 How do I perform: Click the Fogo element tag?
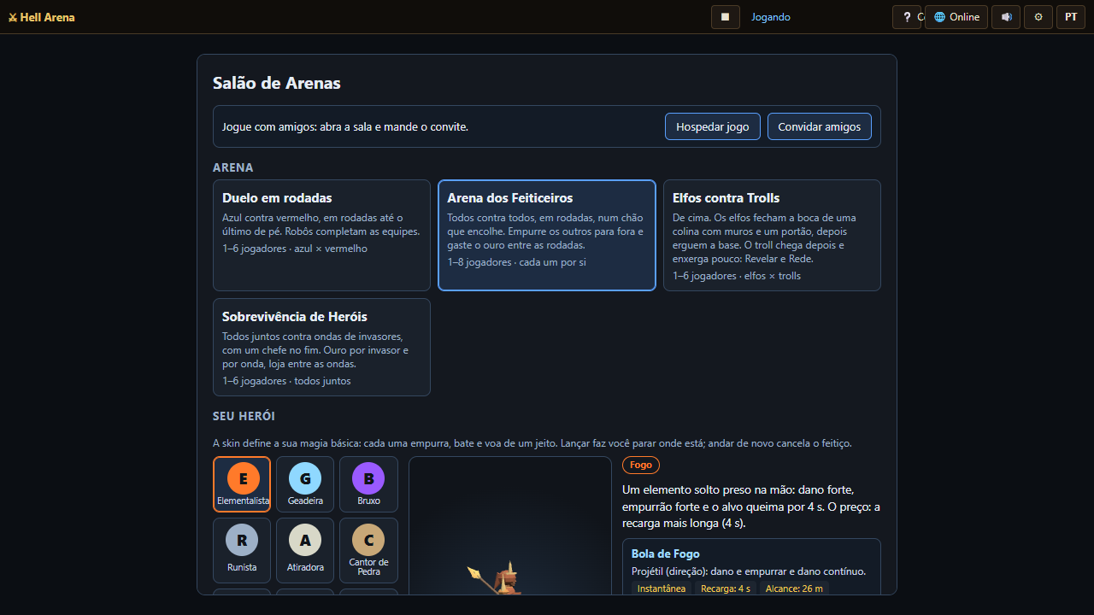(x=641, y=465)
